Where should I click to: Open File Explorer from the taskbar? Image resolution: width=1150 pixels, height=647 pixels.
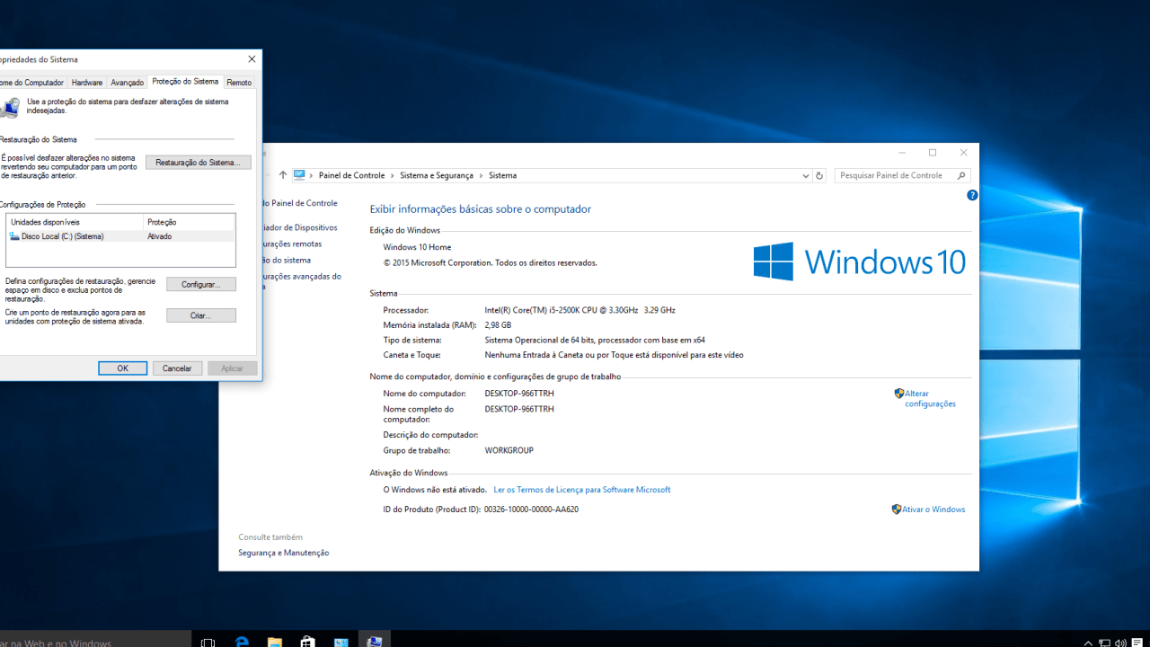pos(275,643)
